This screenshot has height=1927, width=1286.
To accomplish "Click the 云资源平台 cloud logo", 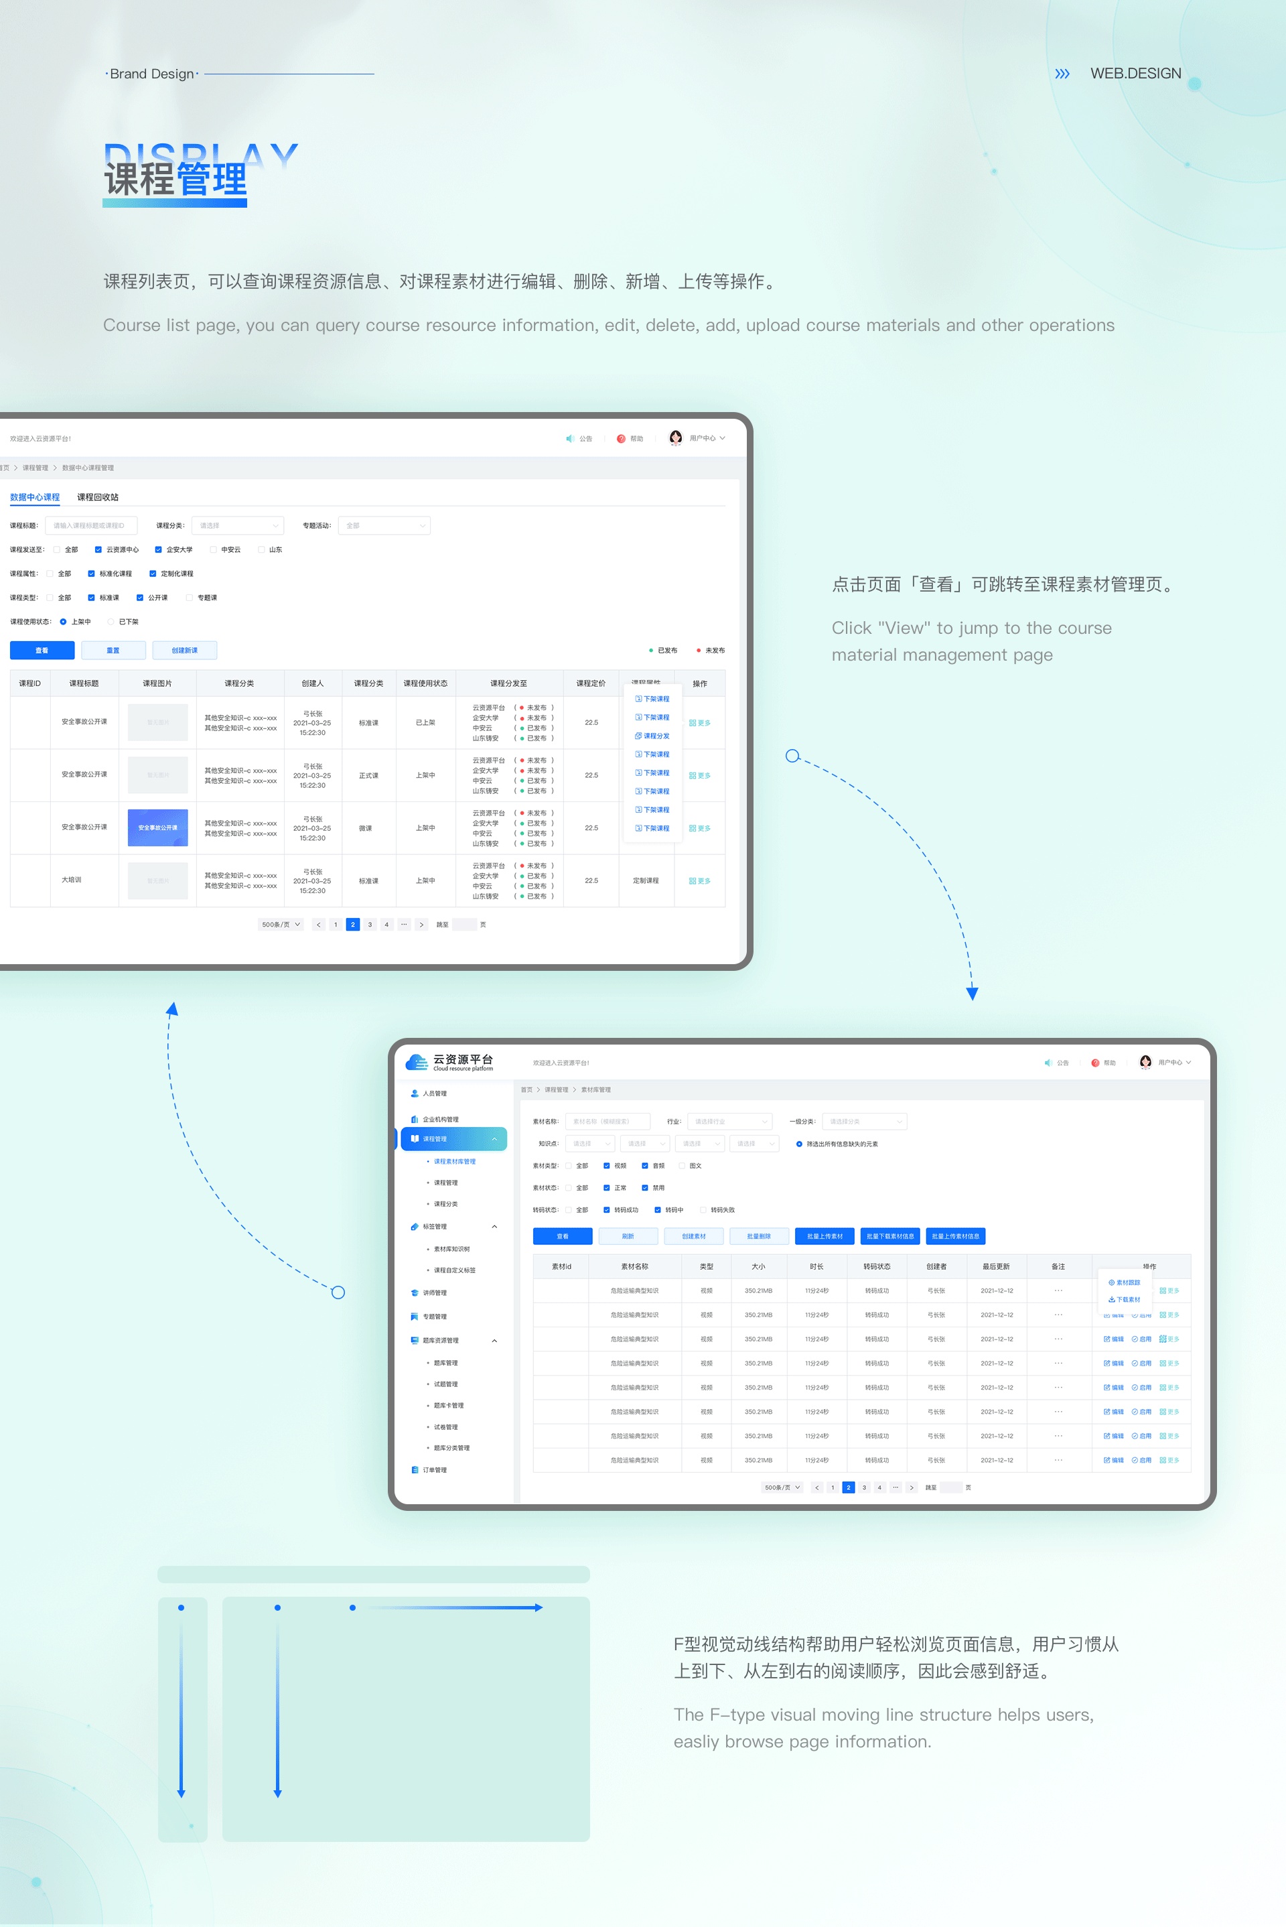I will tap(417, 1063).
